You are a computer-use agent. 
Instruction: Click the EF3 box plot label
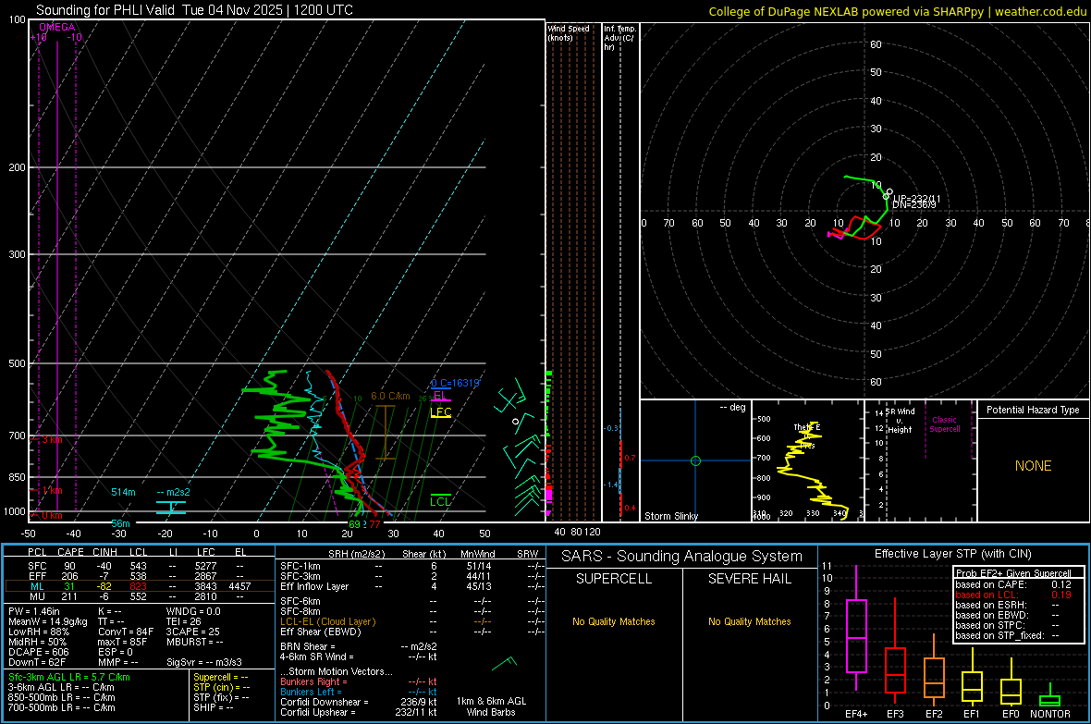coord(895,714)
